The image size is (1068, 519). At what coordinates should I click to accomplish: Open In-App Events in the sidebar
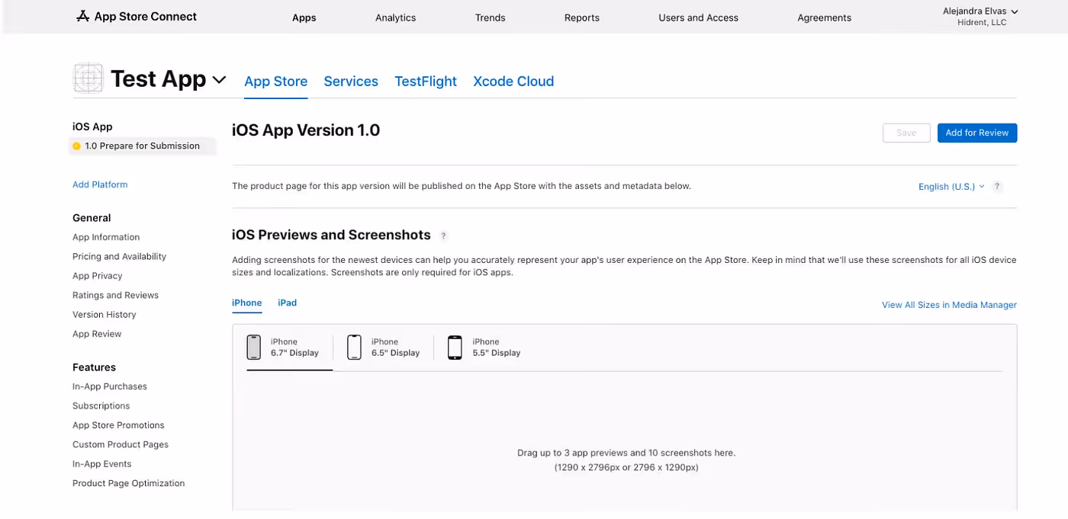click(102, 464)
